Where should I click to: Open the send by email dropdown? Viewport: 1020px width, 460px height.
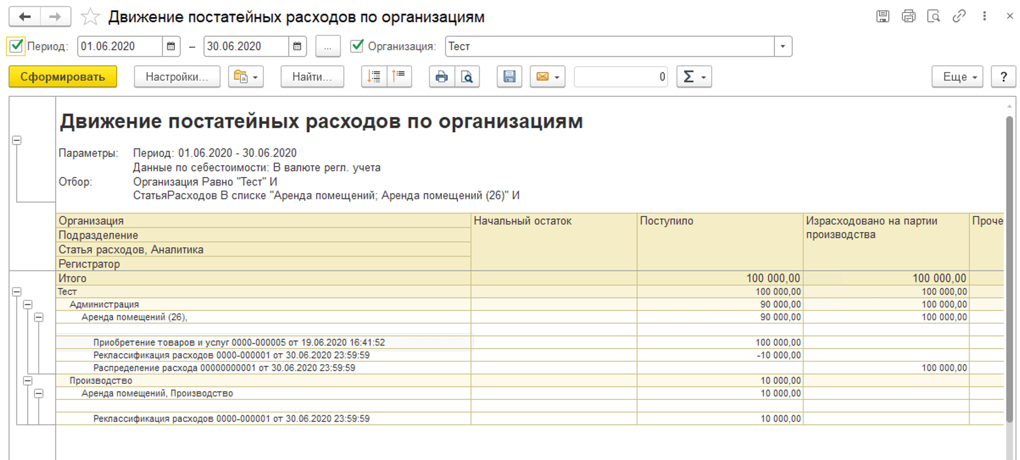click(547, 77)
